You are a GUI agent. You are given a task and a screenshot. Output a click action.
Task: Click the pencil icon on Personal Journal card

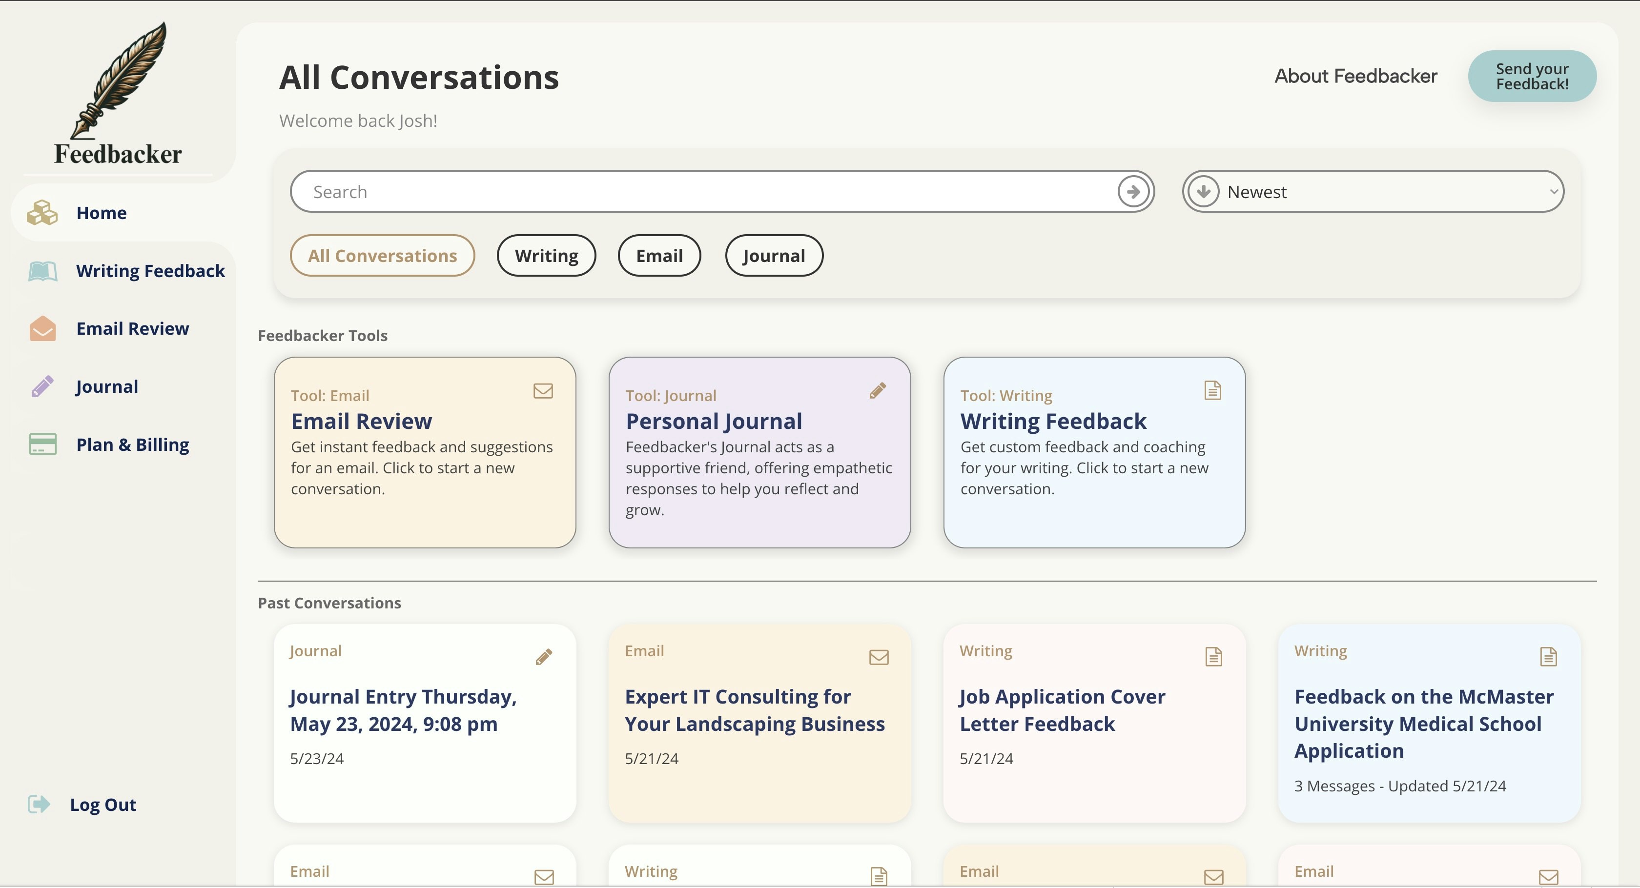click(x=878, y=391)
